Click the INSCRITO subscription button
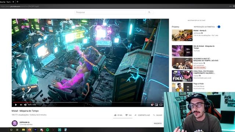 tap(158, 124)
